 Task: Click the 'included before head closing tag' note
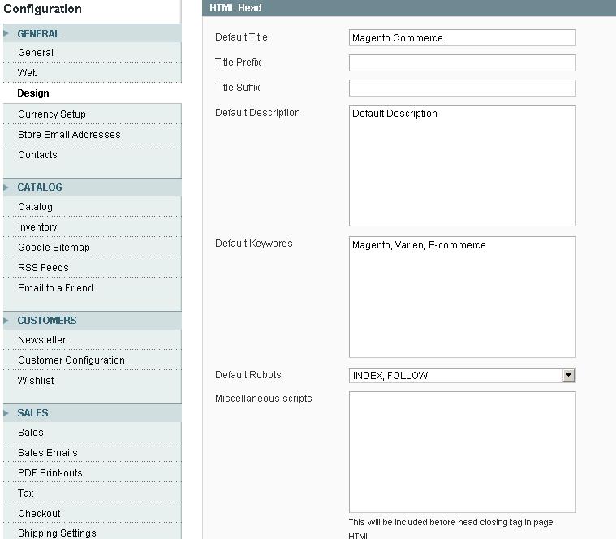coord(450,528)
